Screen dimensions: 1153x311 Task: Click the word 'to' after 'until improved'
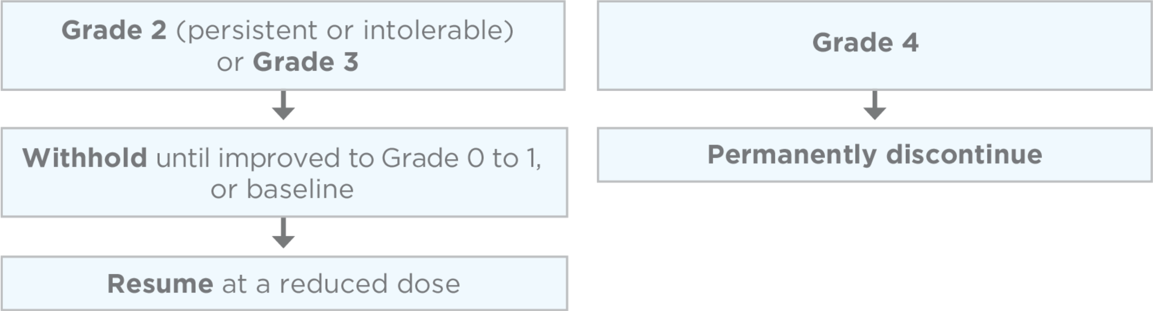click(x=361, y=159)
